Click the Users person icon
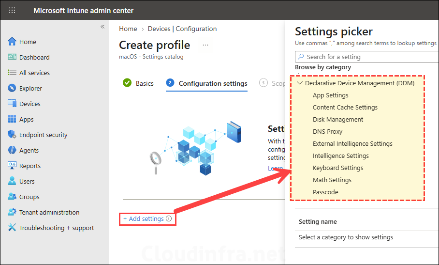The image size is (439, 265). coord(12,181)
